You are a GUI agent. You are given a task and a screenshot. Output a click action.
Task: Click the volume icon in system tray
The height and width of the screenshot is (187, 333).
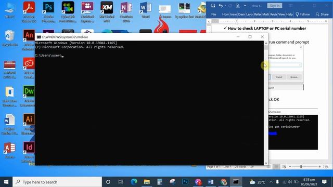[x=290, y=182]
